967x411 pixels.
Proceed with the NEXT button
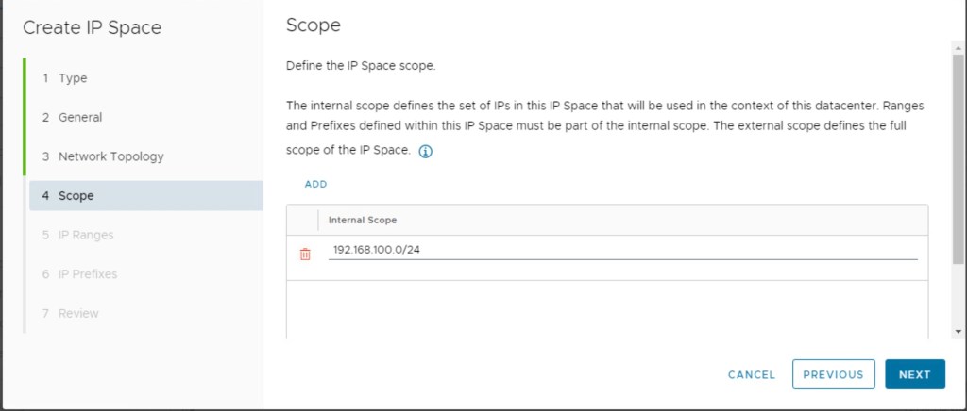[914, 374]
